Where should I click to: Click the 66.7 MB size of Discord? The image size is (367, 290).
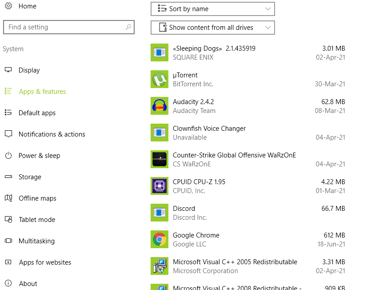click(333, 209)
